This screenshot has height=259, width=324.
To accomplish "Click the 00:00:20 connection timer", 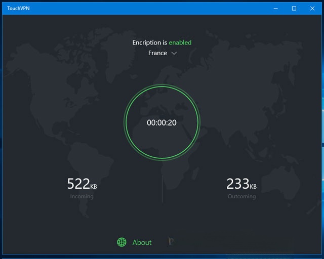I will [x=162, y=123].
